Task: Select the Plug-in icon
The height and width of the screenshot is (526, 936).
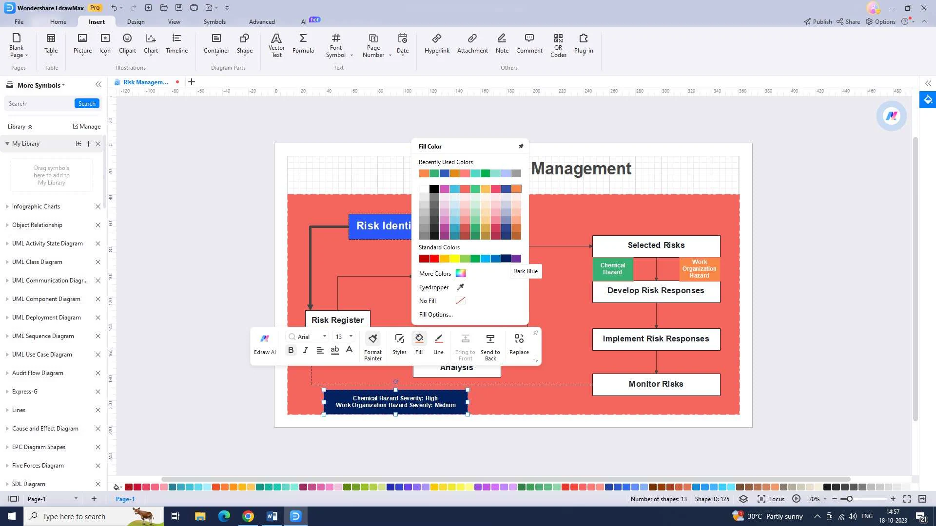Action: (x=584, y=42)
